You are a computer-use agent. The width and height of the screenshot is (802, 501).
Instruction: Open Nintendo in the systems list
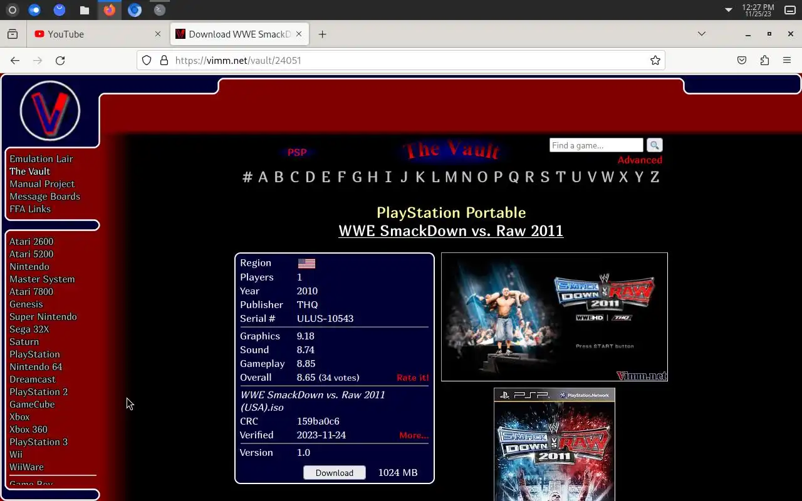click(29, 267)
